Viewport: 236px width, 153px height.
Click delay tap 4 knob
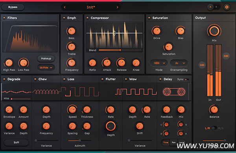(181, 133)
